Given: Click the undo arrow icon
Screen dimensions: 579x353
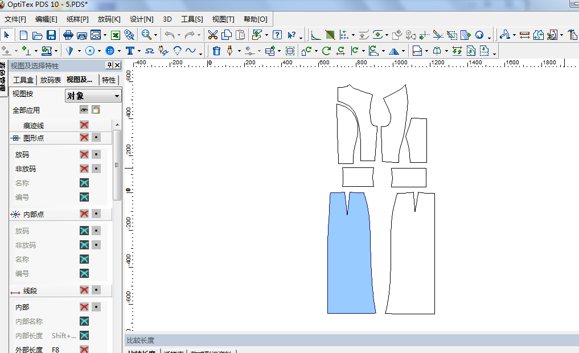Looking at the screenshot, I should [169, 35].
